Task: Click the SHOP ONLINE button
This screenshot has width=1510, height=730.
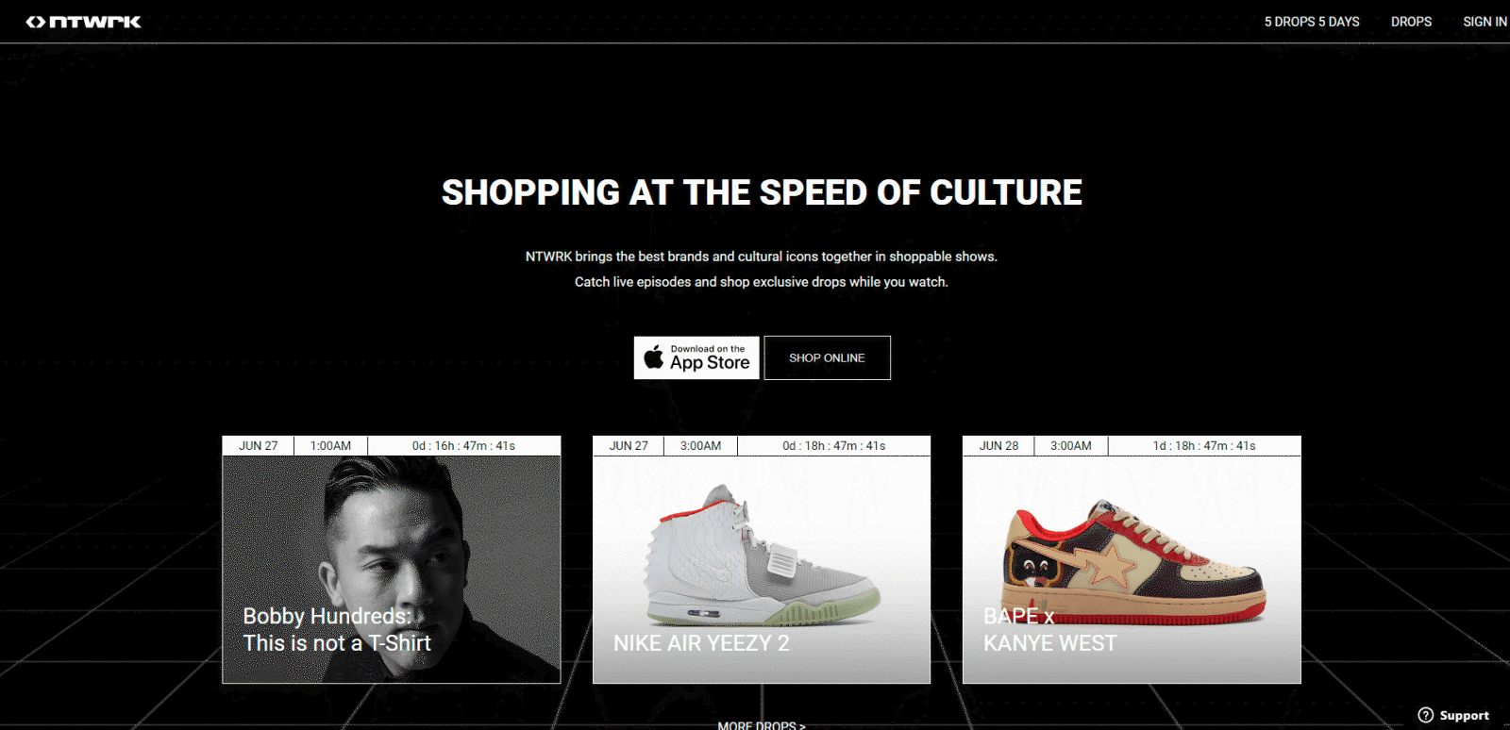Action: pyautogui.click(x=827, y=357)
